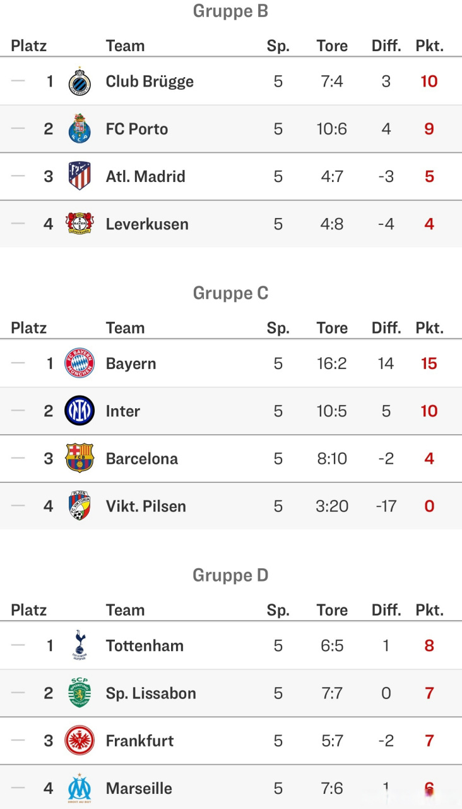Select the Inter Milan crest
The image size is (462, 809).
pos(80,411)
